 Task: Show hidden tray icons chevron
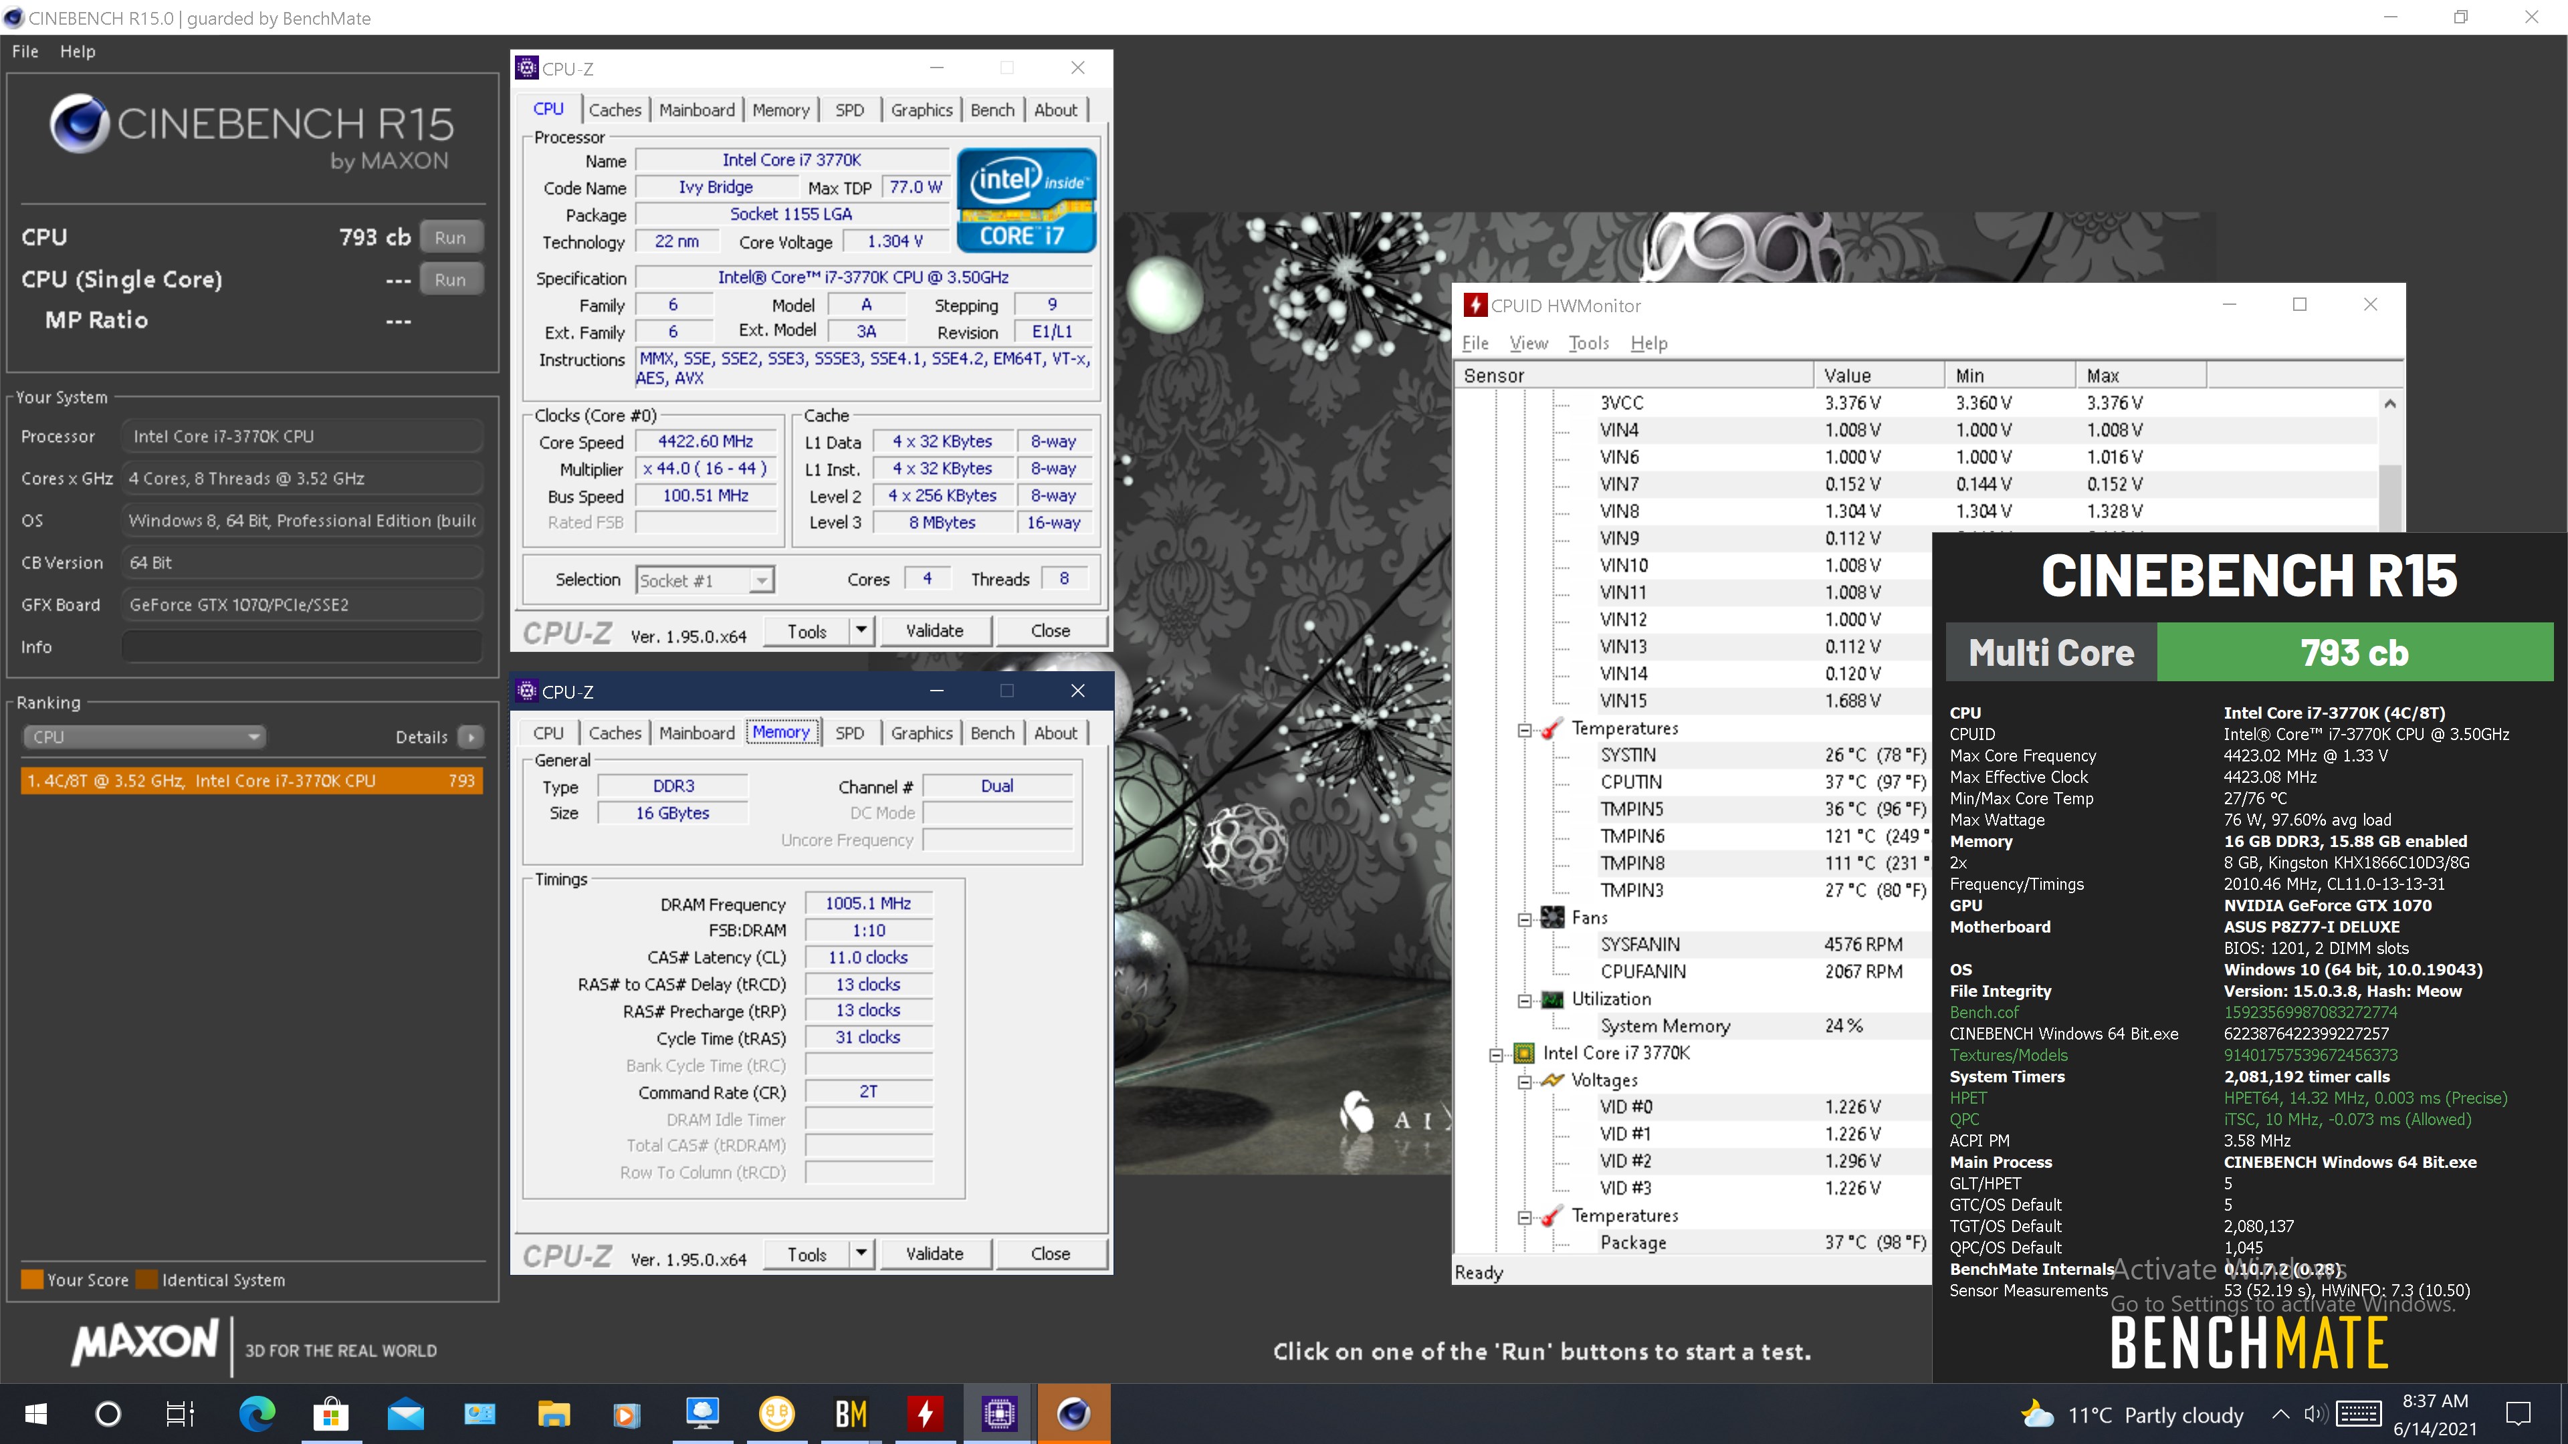point(2280,1413)
